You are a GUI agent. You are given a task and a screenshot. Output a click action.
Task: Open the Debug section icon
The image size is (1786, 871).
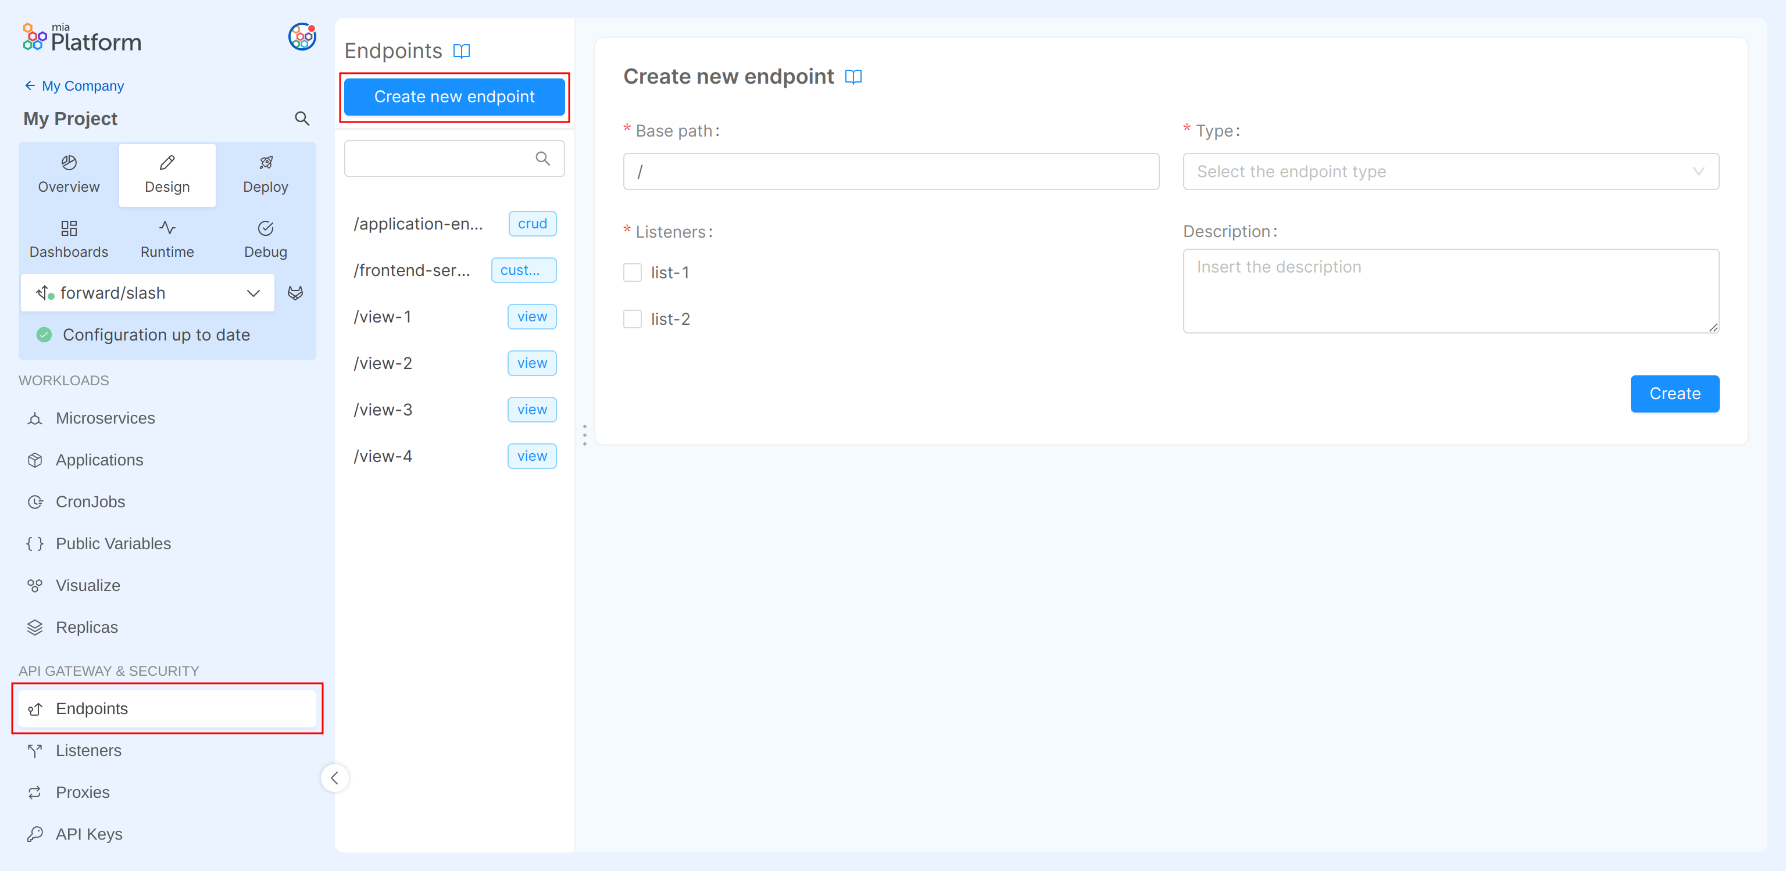(266, 228)
